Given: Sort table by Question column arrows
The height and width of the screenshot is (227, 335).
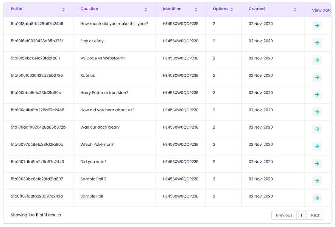Looking at the screenshot, I should (146, 9).
